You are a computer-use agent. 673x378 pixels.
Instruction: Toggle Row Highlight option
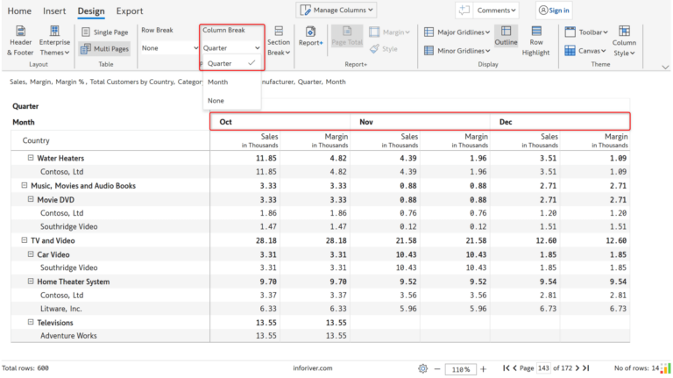click(536, 41)
